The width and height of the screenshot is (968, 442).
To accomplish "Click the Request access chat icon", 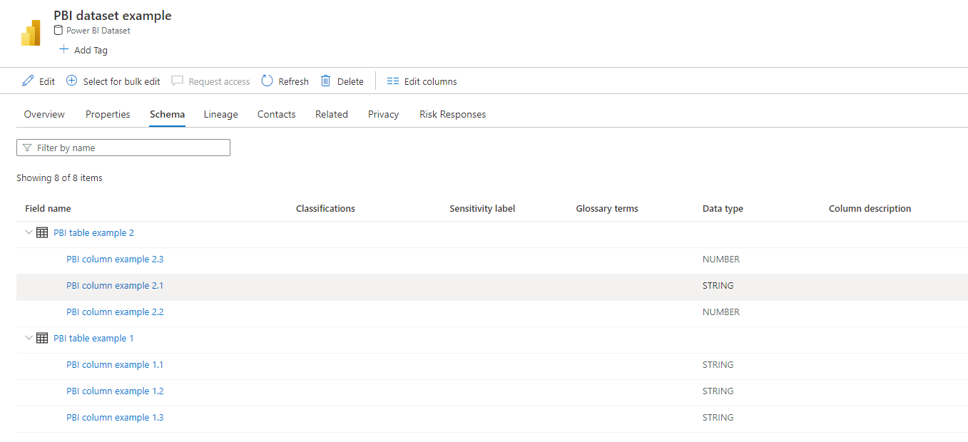I will click(177, 81).
